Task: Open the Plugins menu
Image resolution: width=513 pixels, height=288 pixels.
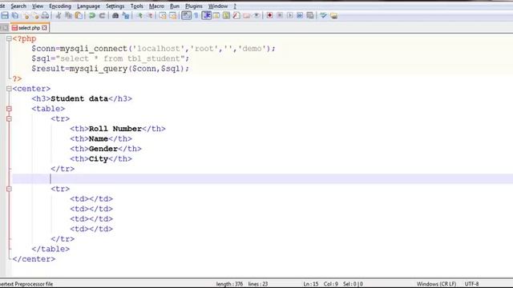Action: coord(194,6)
